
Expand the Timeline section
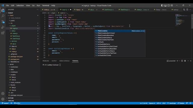23,101
